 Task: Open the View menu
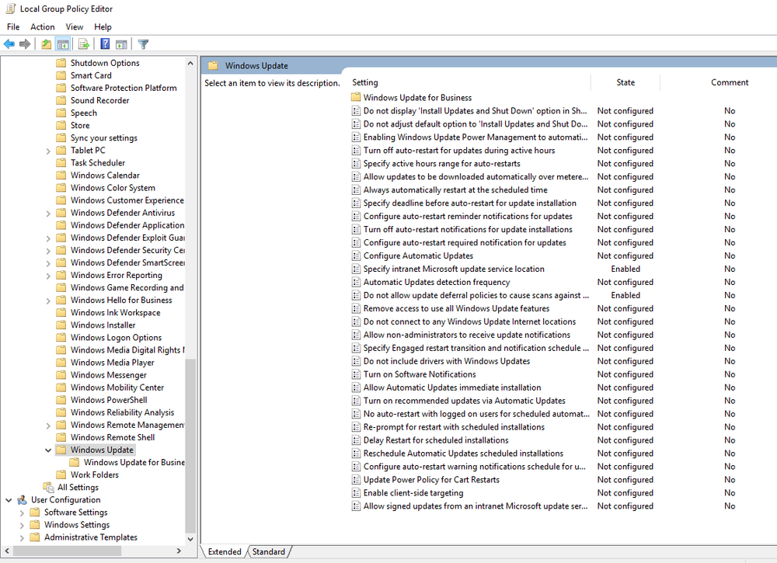pos(75,26)
